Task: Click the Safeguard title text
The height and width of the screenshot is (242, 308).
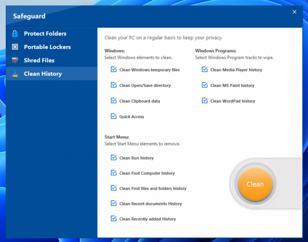Action: [x=29, y=16]
